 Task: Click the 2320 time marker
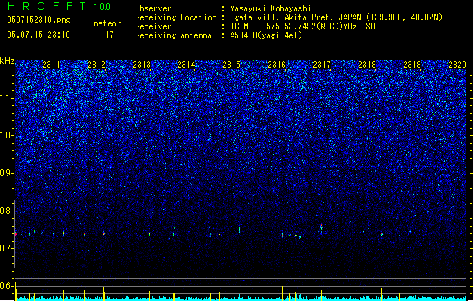pyautogui.click(x=457, y=65)
